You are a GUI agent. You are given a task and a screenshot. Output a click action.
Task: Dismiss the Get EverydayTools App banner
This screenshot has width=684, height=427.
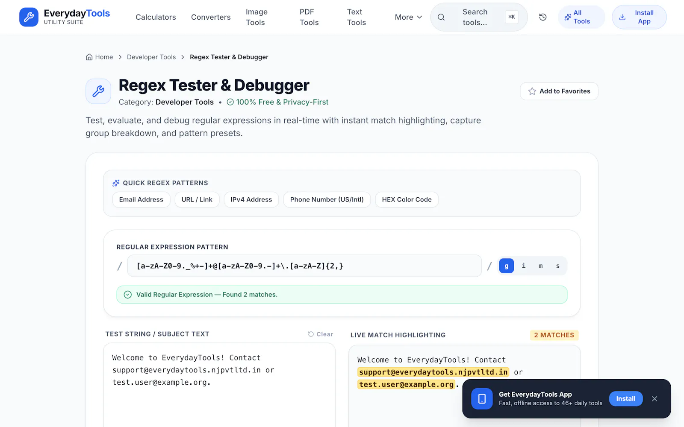(x=655, y=399)
